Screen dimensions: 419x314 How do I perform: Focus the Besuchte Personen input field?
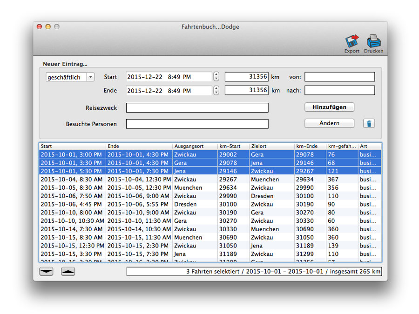point(197,124)
